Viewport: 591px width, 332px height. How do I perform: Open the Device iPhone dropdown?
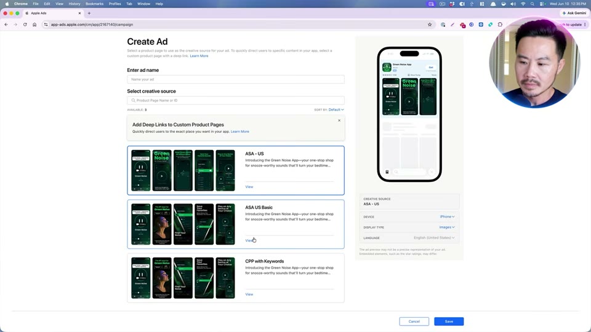tap(447, 217)
